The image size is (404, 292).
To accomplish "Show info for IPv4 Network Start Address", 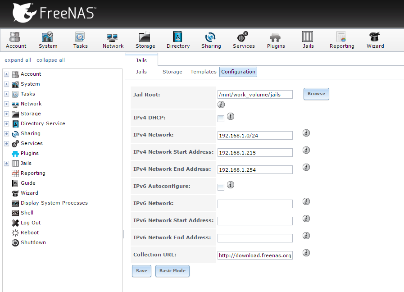I will (x=306, y=150).
